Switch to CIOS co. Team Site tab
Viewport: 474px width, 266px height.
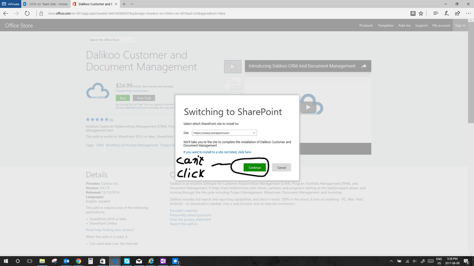pos(46,4)
